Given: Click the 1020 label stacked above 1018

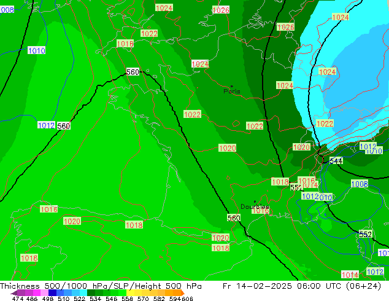Looking at the screenshot, I should [220, 238].
